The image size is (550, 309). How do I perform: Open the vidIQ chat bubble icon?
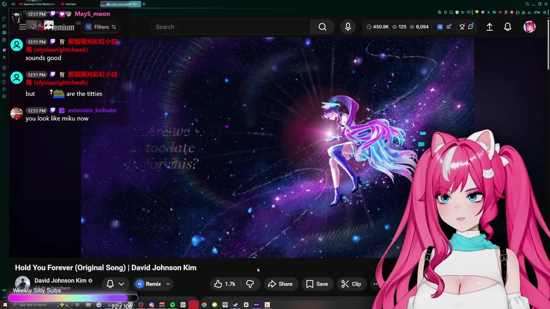tap(471, 27)
